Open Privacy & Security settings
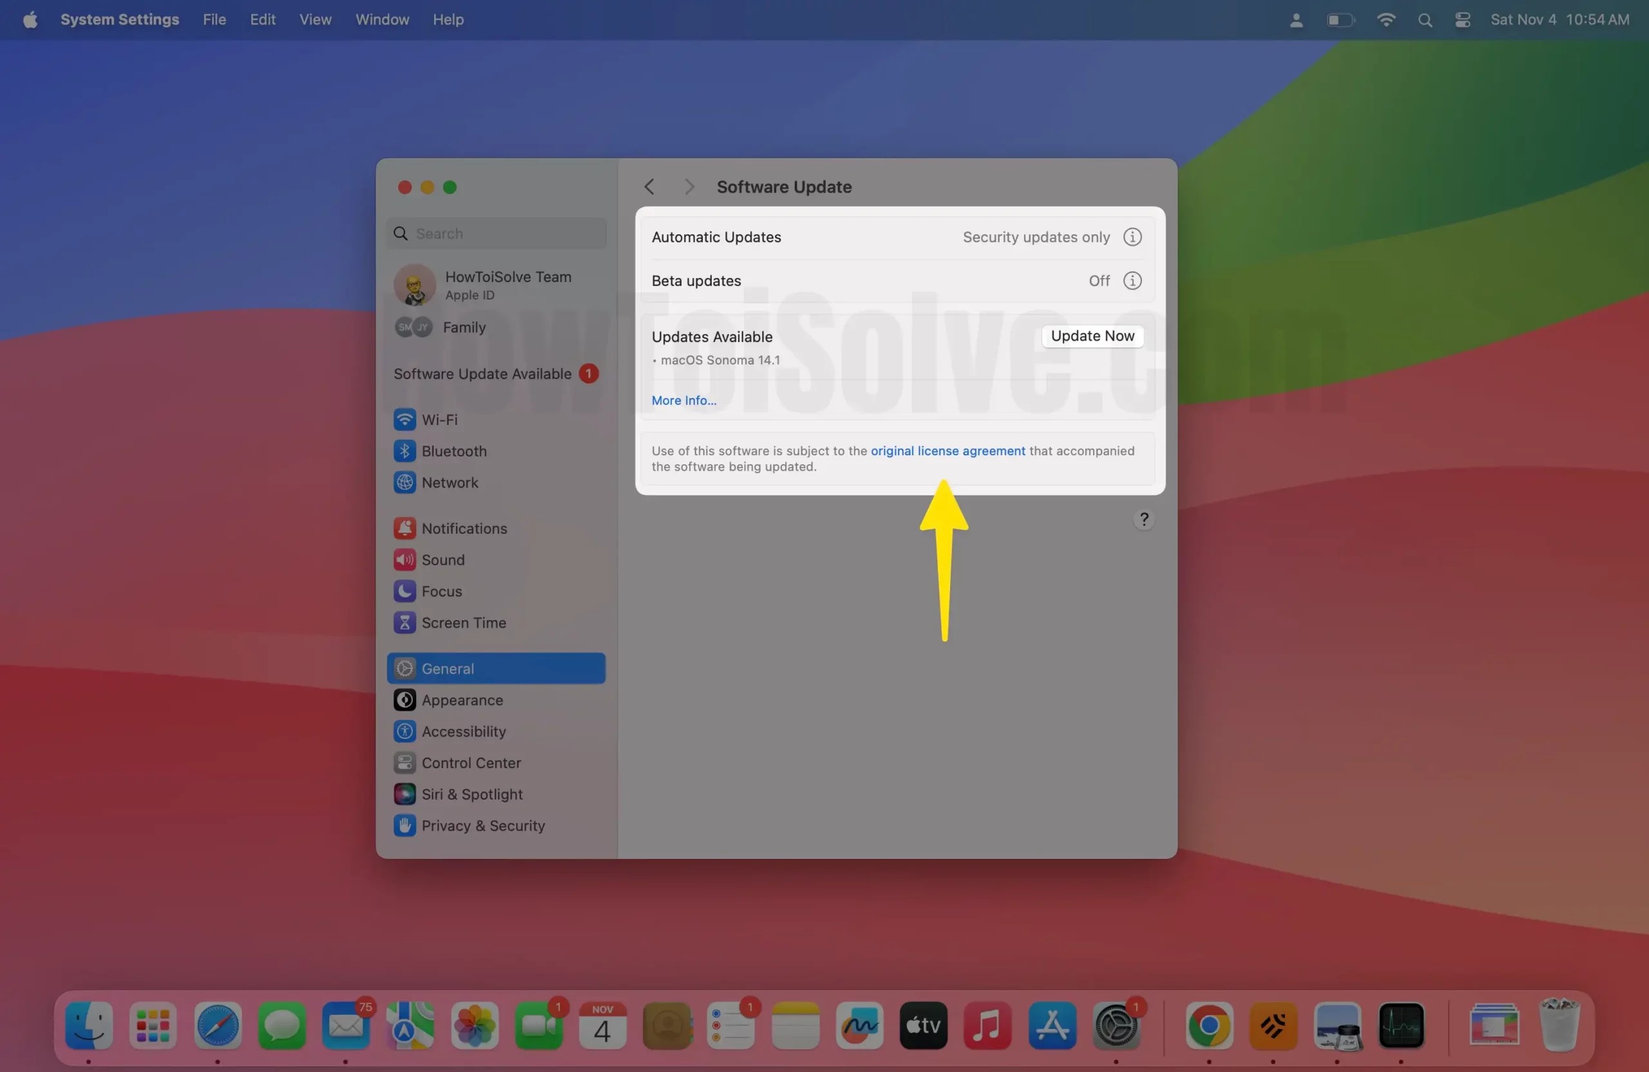 tap(483, 825)
